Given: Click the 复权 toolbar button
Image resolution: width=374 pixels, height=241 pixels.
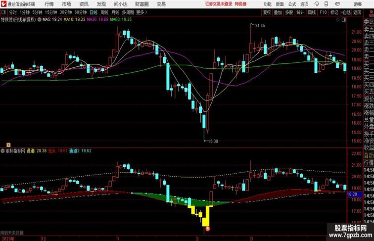Looking at the screenshot, I should click(x=267, y=12).
